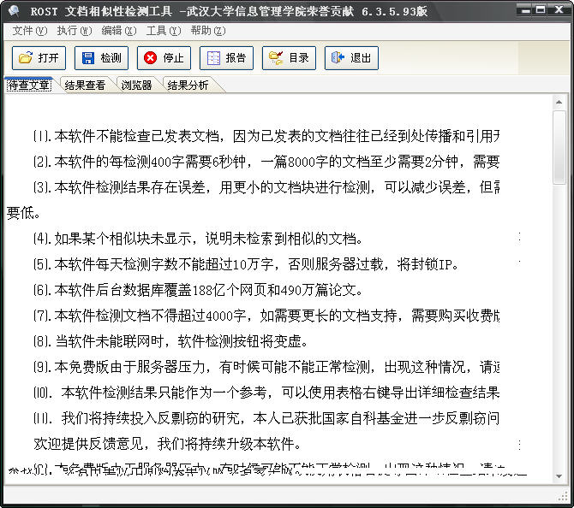Switch to the 待查文章 tab
The height and width of the screenshot is (508, 574).
(x=28, y=85)
